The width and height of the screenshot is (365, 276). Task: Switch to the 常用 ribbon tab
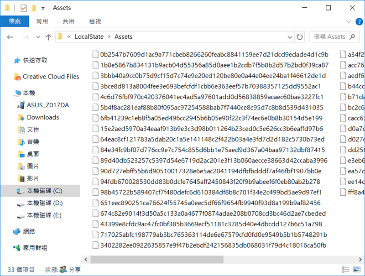(x=42, y=21)
